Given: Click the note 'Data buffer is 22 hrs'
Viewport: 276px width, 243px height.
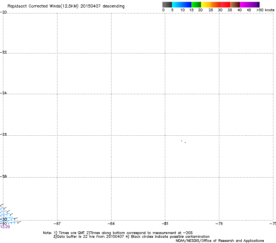Looking at the screenshot, I should (76, 237).
